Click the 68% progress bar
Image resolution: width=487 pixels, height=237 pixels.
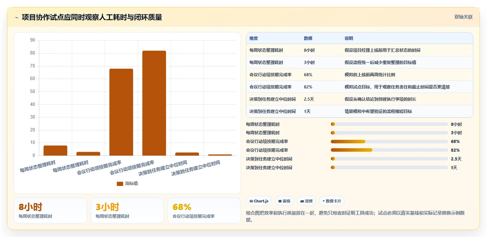coord(389,142)
